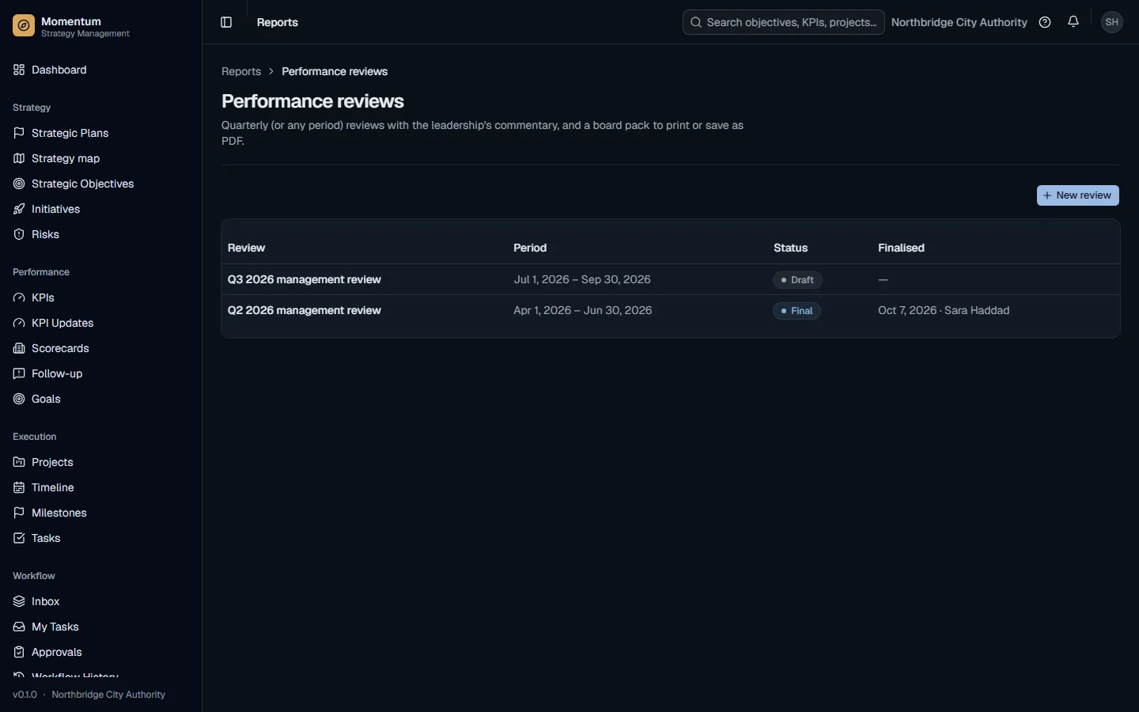Viewport: 1139px width, 712px height.
Task: Toggle the sidebar panel icon
Action: pyautogui.click(x=226, y=22)
